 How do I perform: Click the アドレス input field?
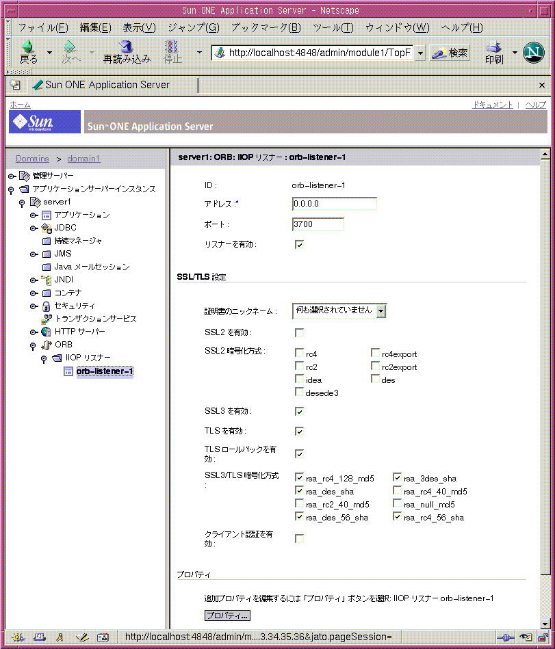(x=334, y=204)
